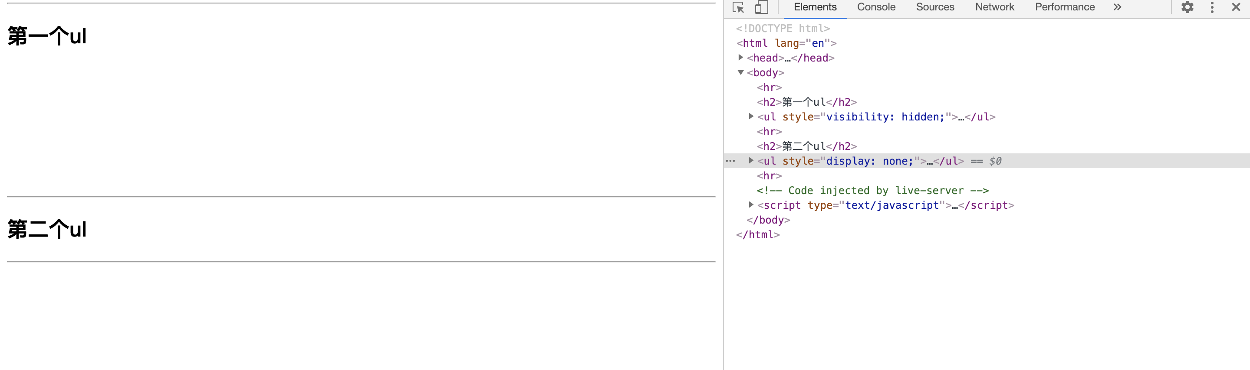Expand the script text/javascript node

click(751, 205)
